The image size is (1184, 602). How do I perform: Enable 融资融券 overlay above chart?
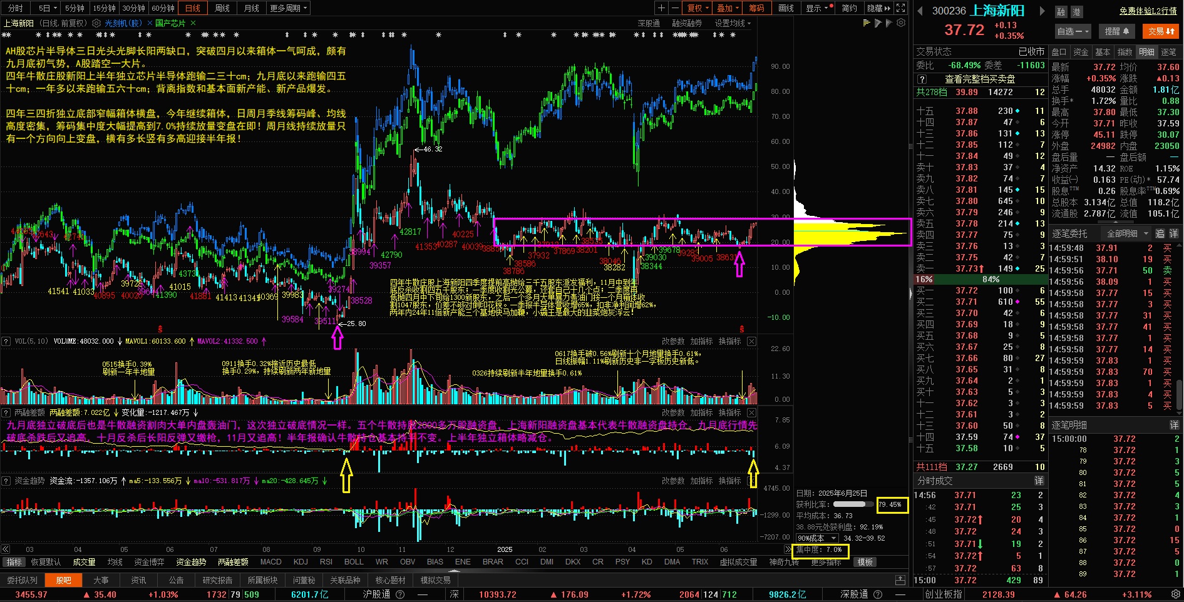coord(687,23)
